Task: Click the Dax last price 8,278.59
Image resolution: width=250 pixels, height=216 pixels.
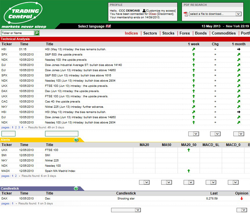Action: pyautogui.click(x=212, y=198)
